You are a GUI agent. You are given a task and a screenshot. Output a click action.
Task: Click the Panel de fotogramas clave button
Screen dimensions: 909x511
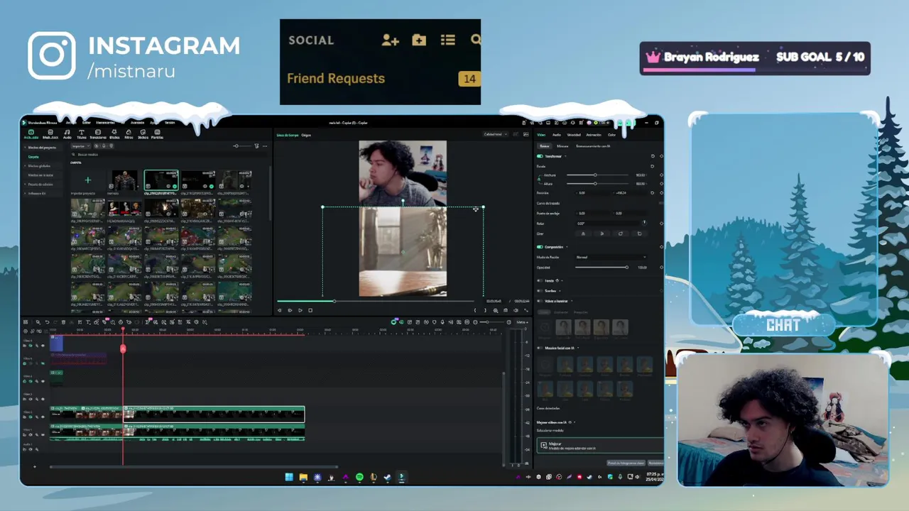point(626,463)
